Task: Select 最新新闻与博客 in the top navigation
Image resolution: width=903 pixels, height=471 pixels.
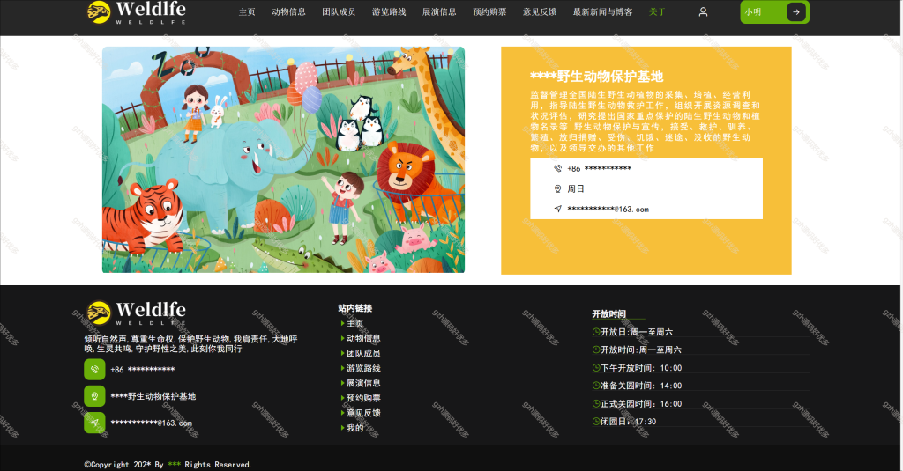Action: [602, 11]
